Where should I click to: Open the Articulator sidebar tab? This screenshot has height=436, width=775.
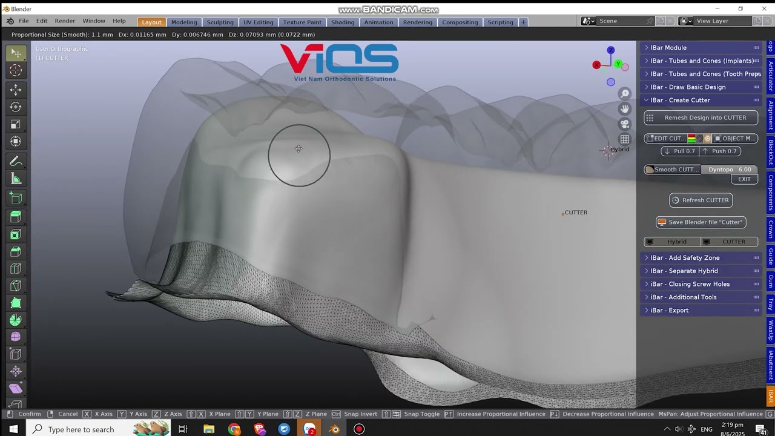pyautogui.click(x=771, y=76)
